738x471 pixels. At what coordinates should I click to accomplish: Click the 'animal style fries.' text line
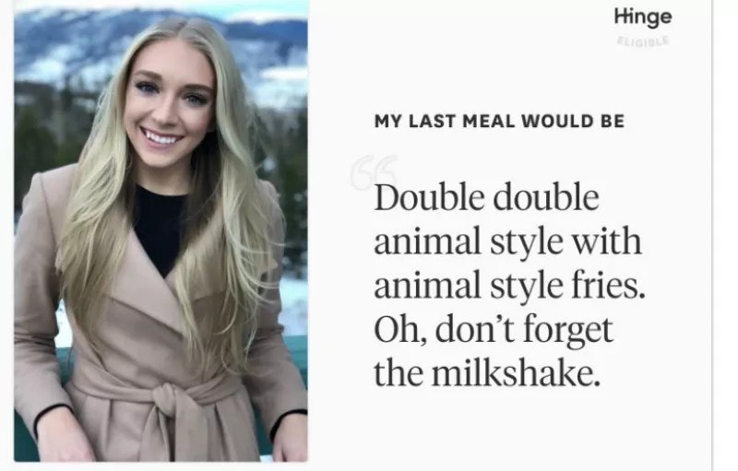(510, 286)
